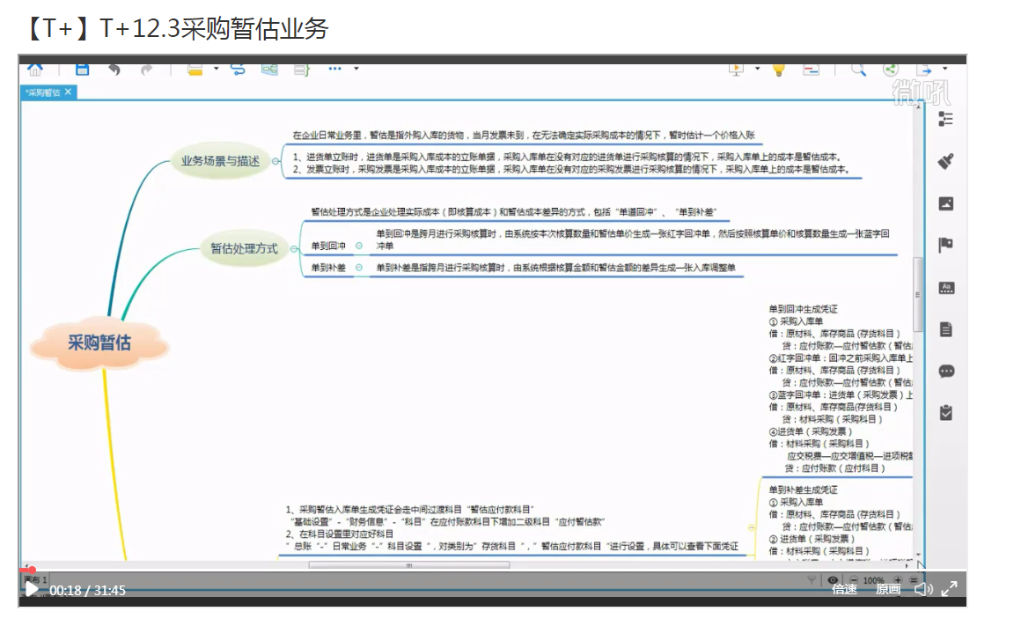Collapse the 暂估处理方式 branch

pos(294,249)
